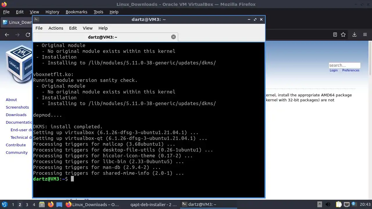Switch to workspace 4
372x209 pixels.
point(34,205)
